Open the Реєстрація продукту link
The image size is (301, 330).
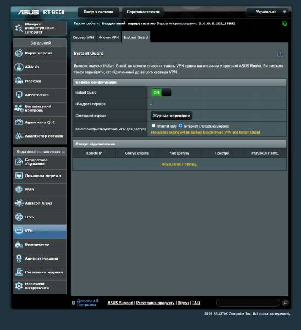[x=155, y=302]
